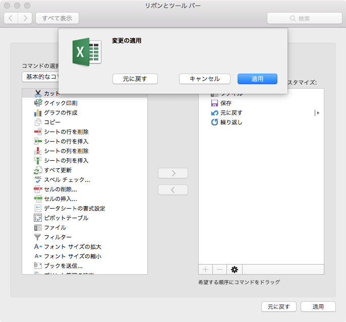Select the 保存 row text in right list
346x322 pixels.
pos(226,103)
